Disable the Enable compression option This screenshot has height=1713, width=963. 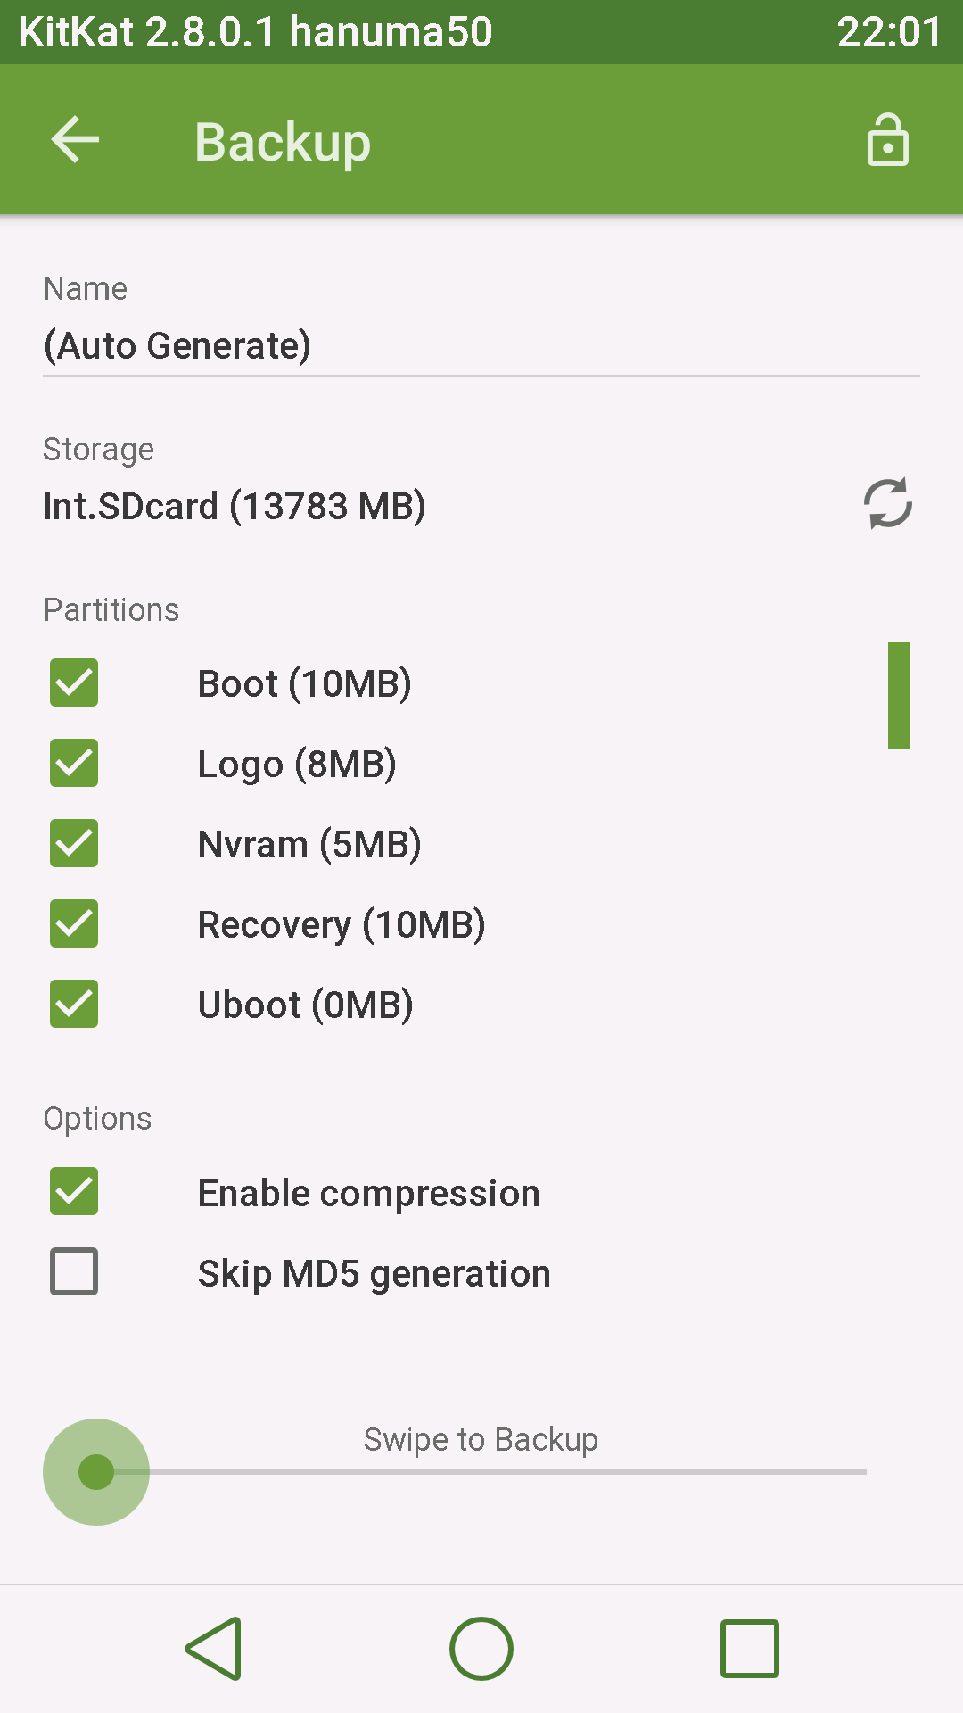(x=74, y=1192)
